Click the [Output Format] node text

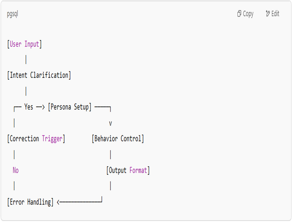coord(128,170)
